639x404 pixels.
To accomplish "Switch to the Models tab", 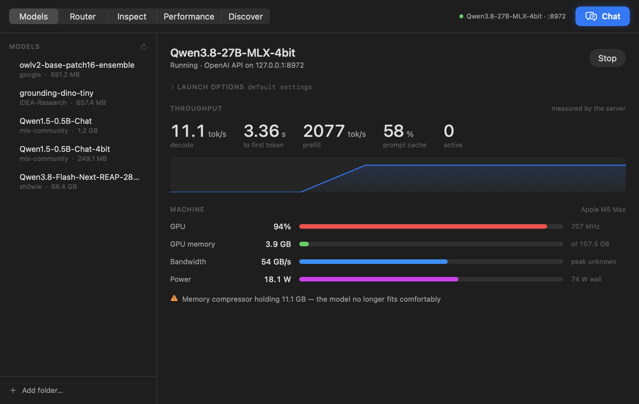I will [x=34, y=16].
